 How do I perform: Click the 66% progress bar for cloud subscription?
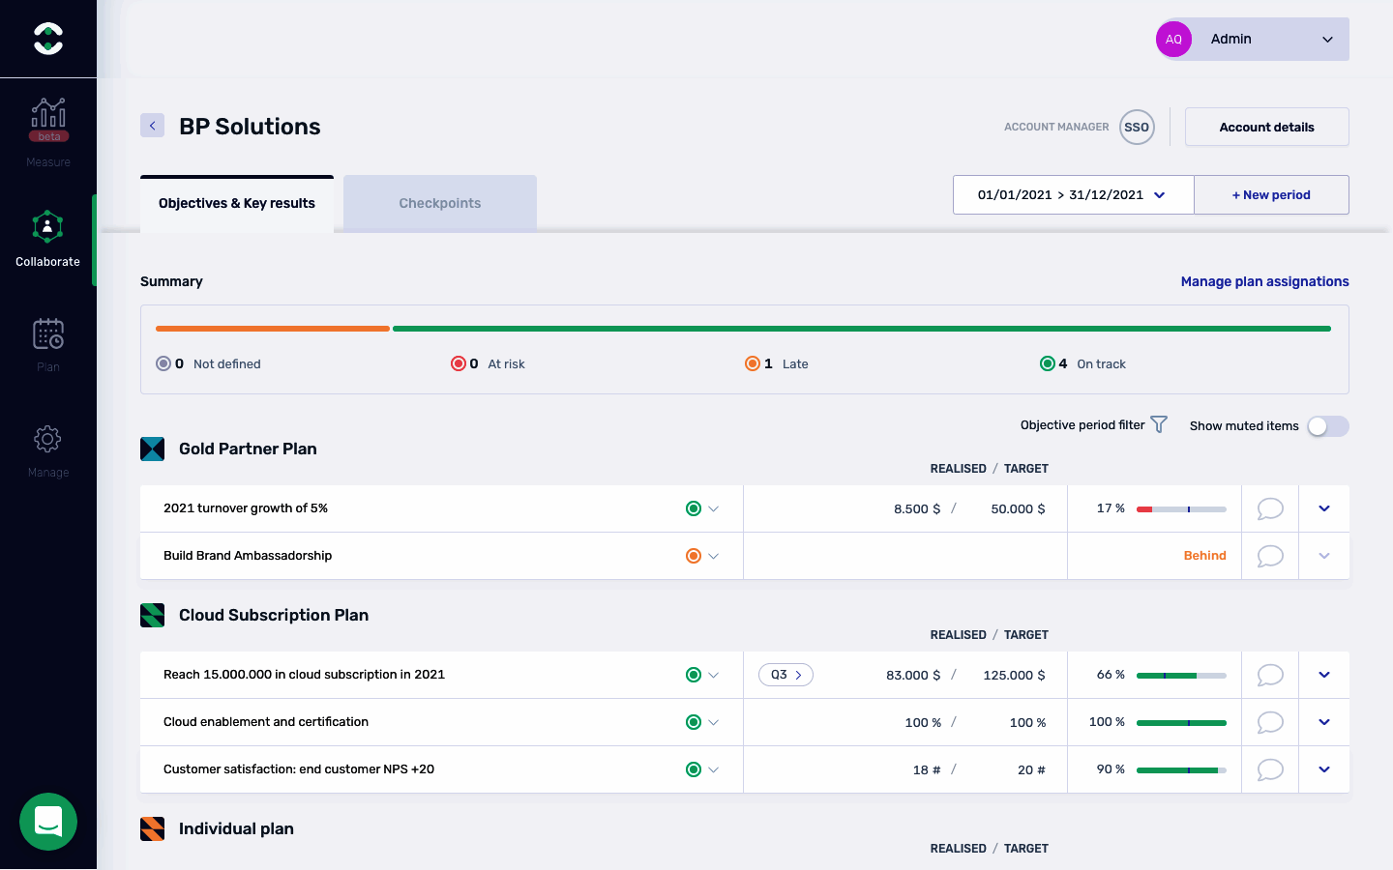1181,675
